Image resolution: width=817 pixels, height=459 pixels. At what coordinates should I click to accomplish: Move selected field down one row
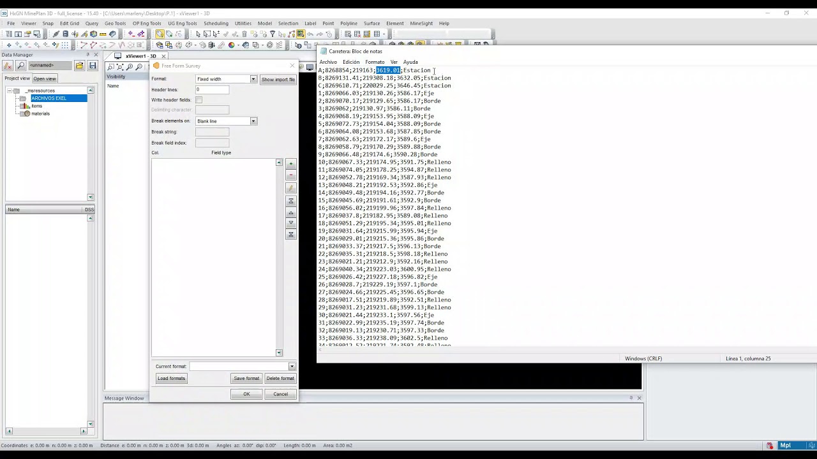(290, 223)
